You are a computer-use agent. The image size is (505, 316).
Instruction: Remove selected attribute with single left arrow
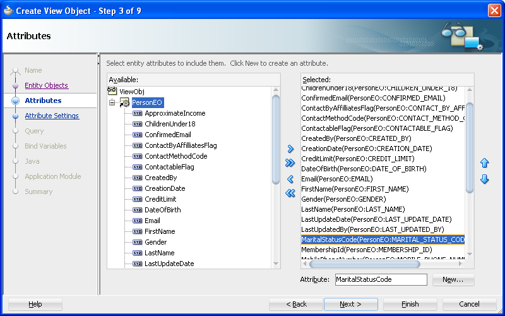click(290, 179)
